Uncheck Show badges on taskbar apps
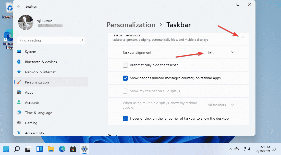The height and width of the screenshot is (155, 281). point(125,78)
